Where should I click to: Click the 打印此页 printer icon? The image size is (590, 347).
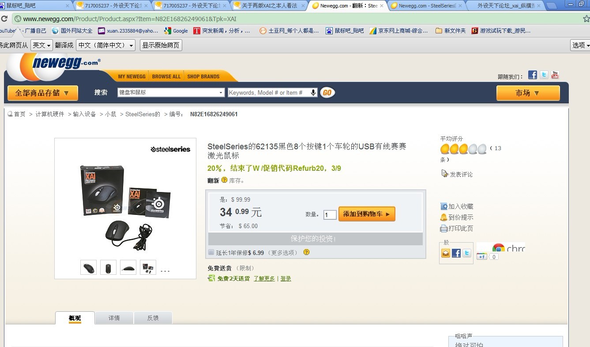[444, 229]
